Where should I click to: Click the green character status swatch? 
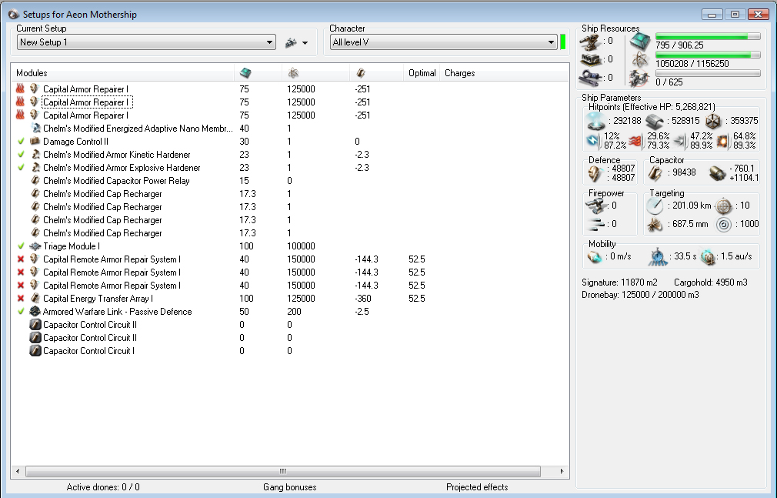click(563, 42)
